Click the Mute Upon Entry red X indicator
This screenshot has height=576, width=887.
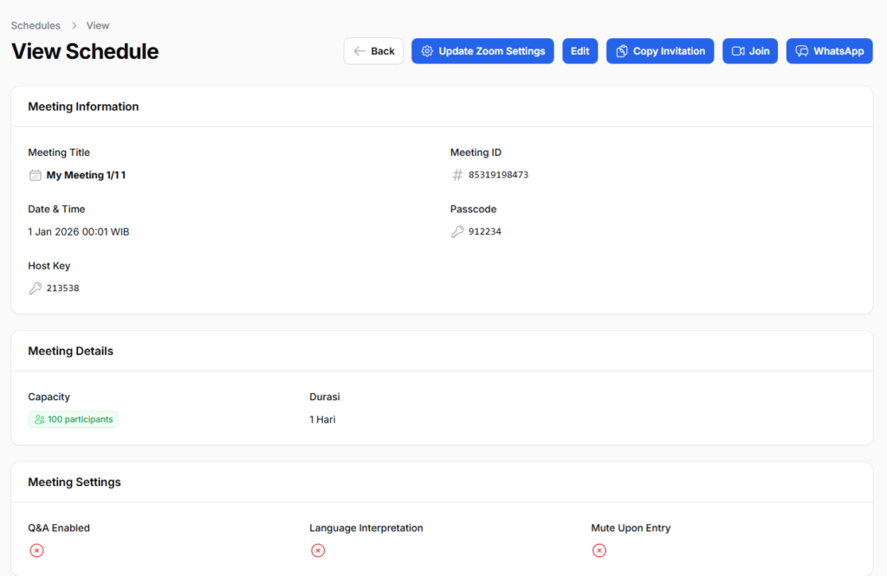[x=599, y=551]
